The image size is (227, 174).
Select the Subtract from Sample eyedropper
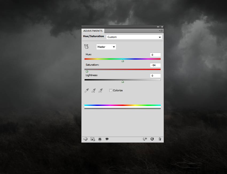(100, 91)
